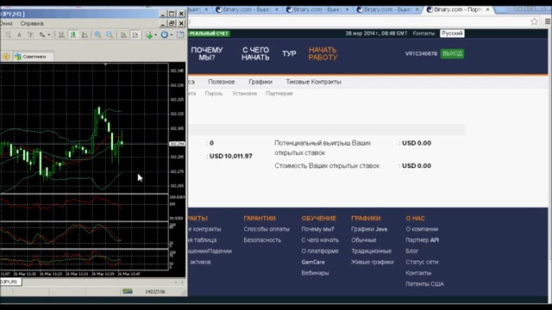Open the chart periods clock icon

165,34
